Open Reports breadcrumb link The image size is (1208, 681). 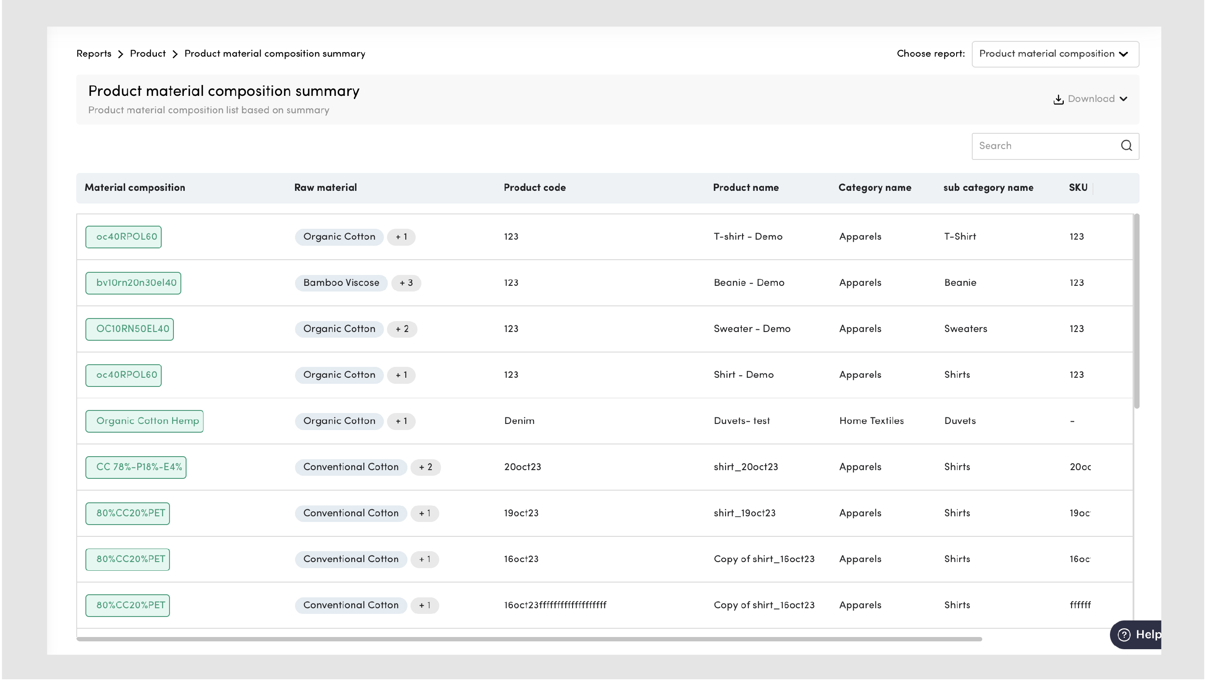point(94,54)
